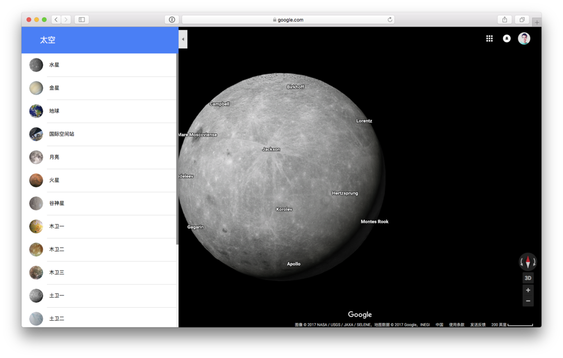Add a new Safari tab
This screenshot has height=358, width=563.
coord(537,22)
